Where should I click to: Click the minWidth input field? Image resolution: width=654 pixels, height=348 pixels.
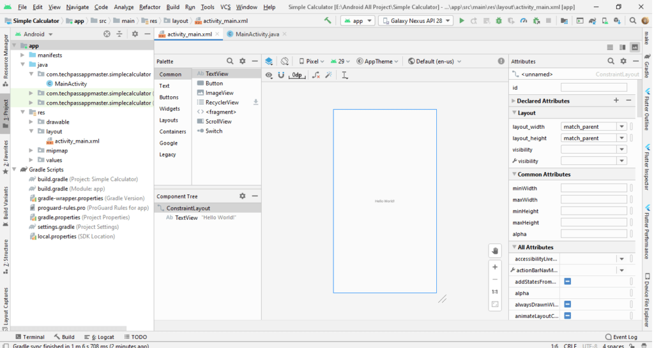(594, 188)
